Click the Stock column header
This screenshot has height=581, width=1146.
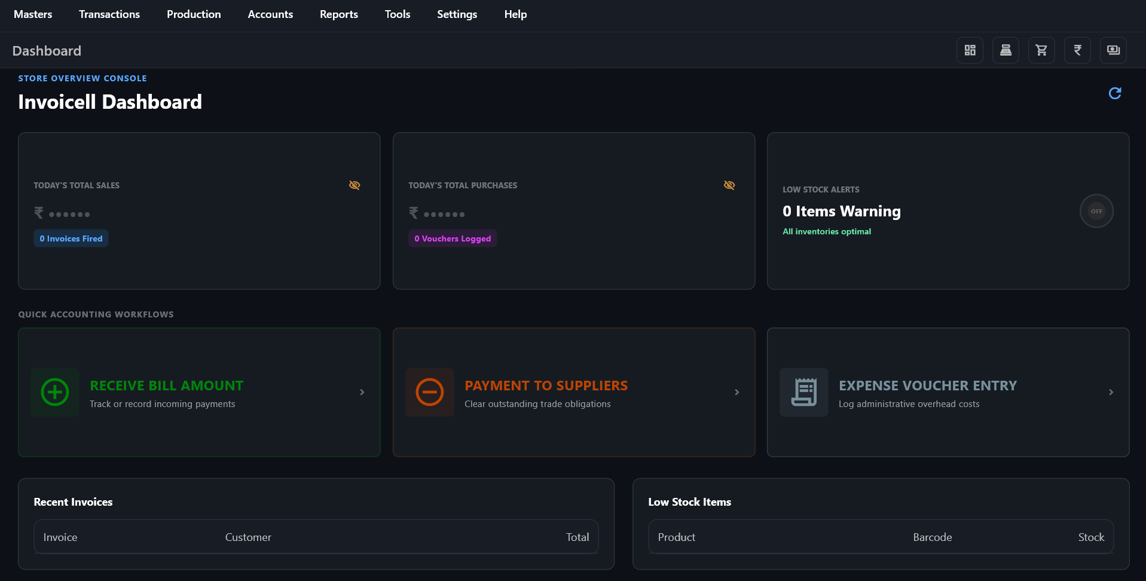pos(1091,537)
